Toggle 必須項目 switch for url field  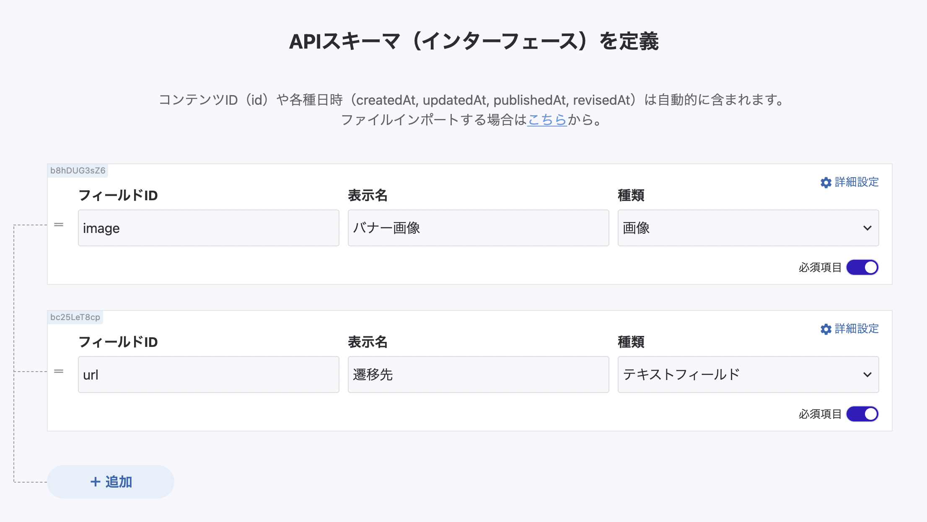point(862,414)
